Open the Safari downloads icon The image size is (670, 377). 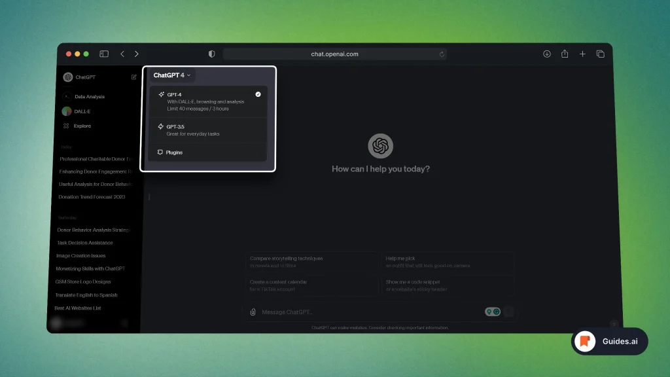click(x=547, y=54)
